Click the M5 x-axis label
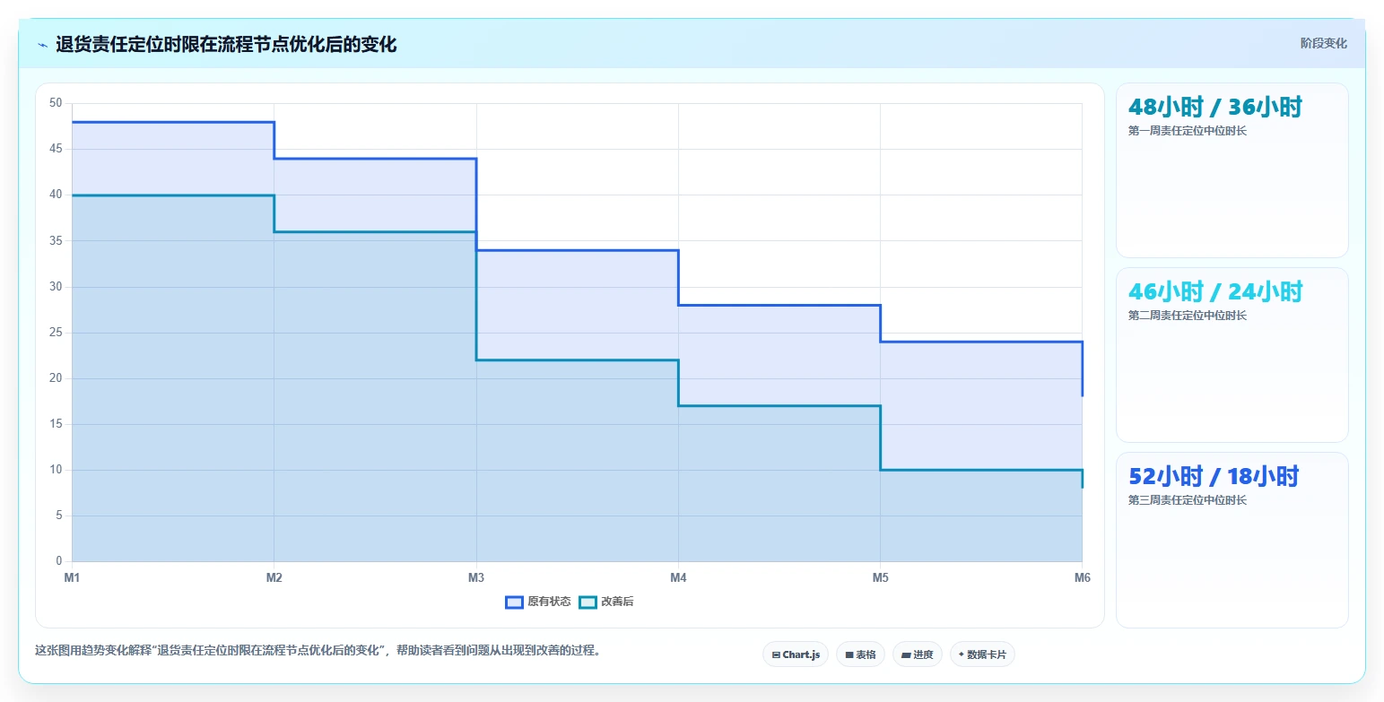This screenshot has height=702, width=1384. point(880,578)
